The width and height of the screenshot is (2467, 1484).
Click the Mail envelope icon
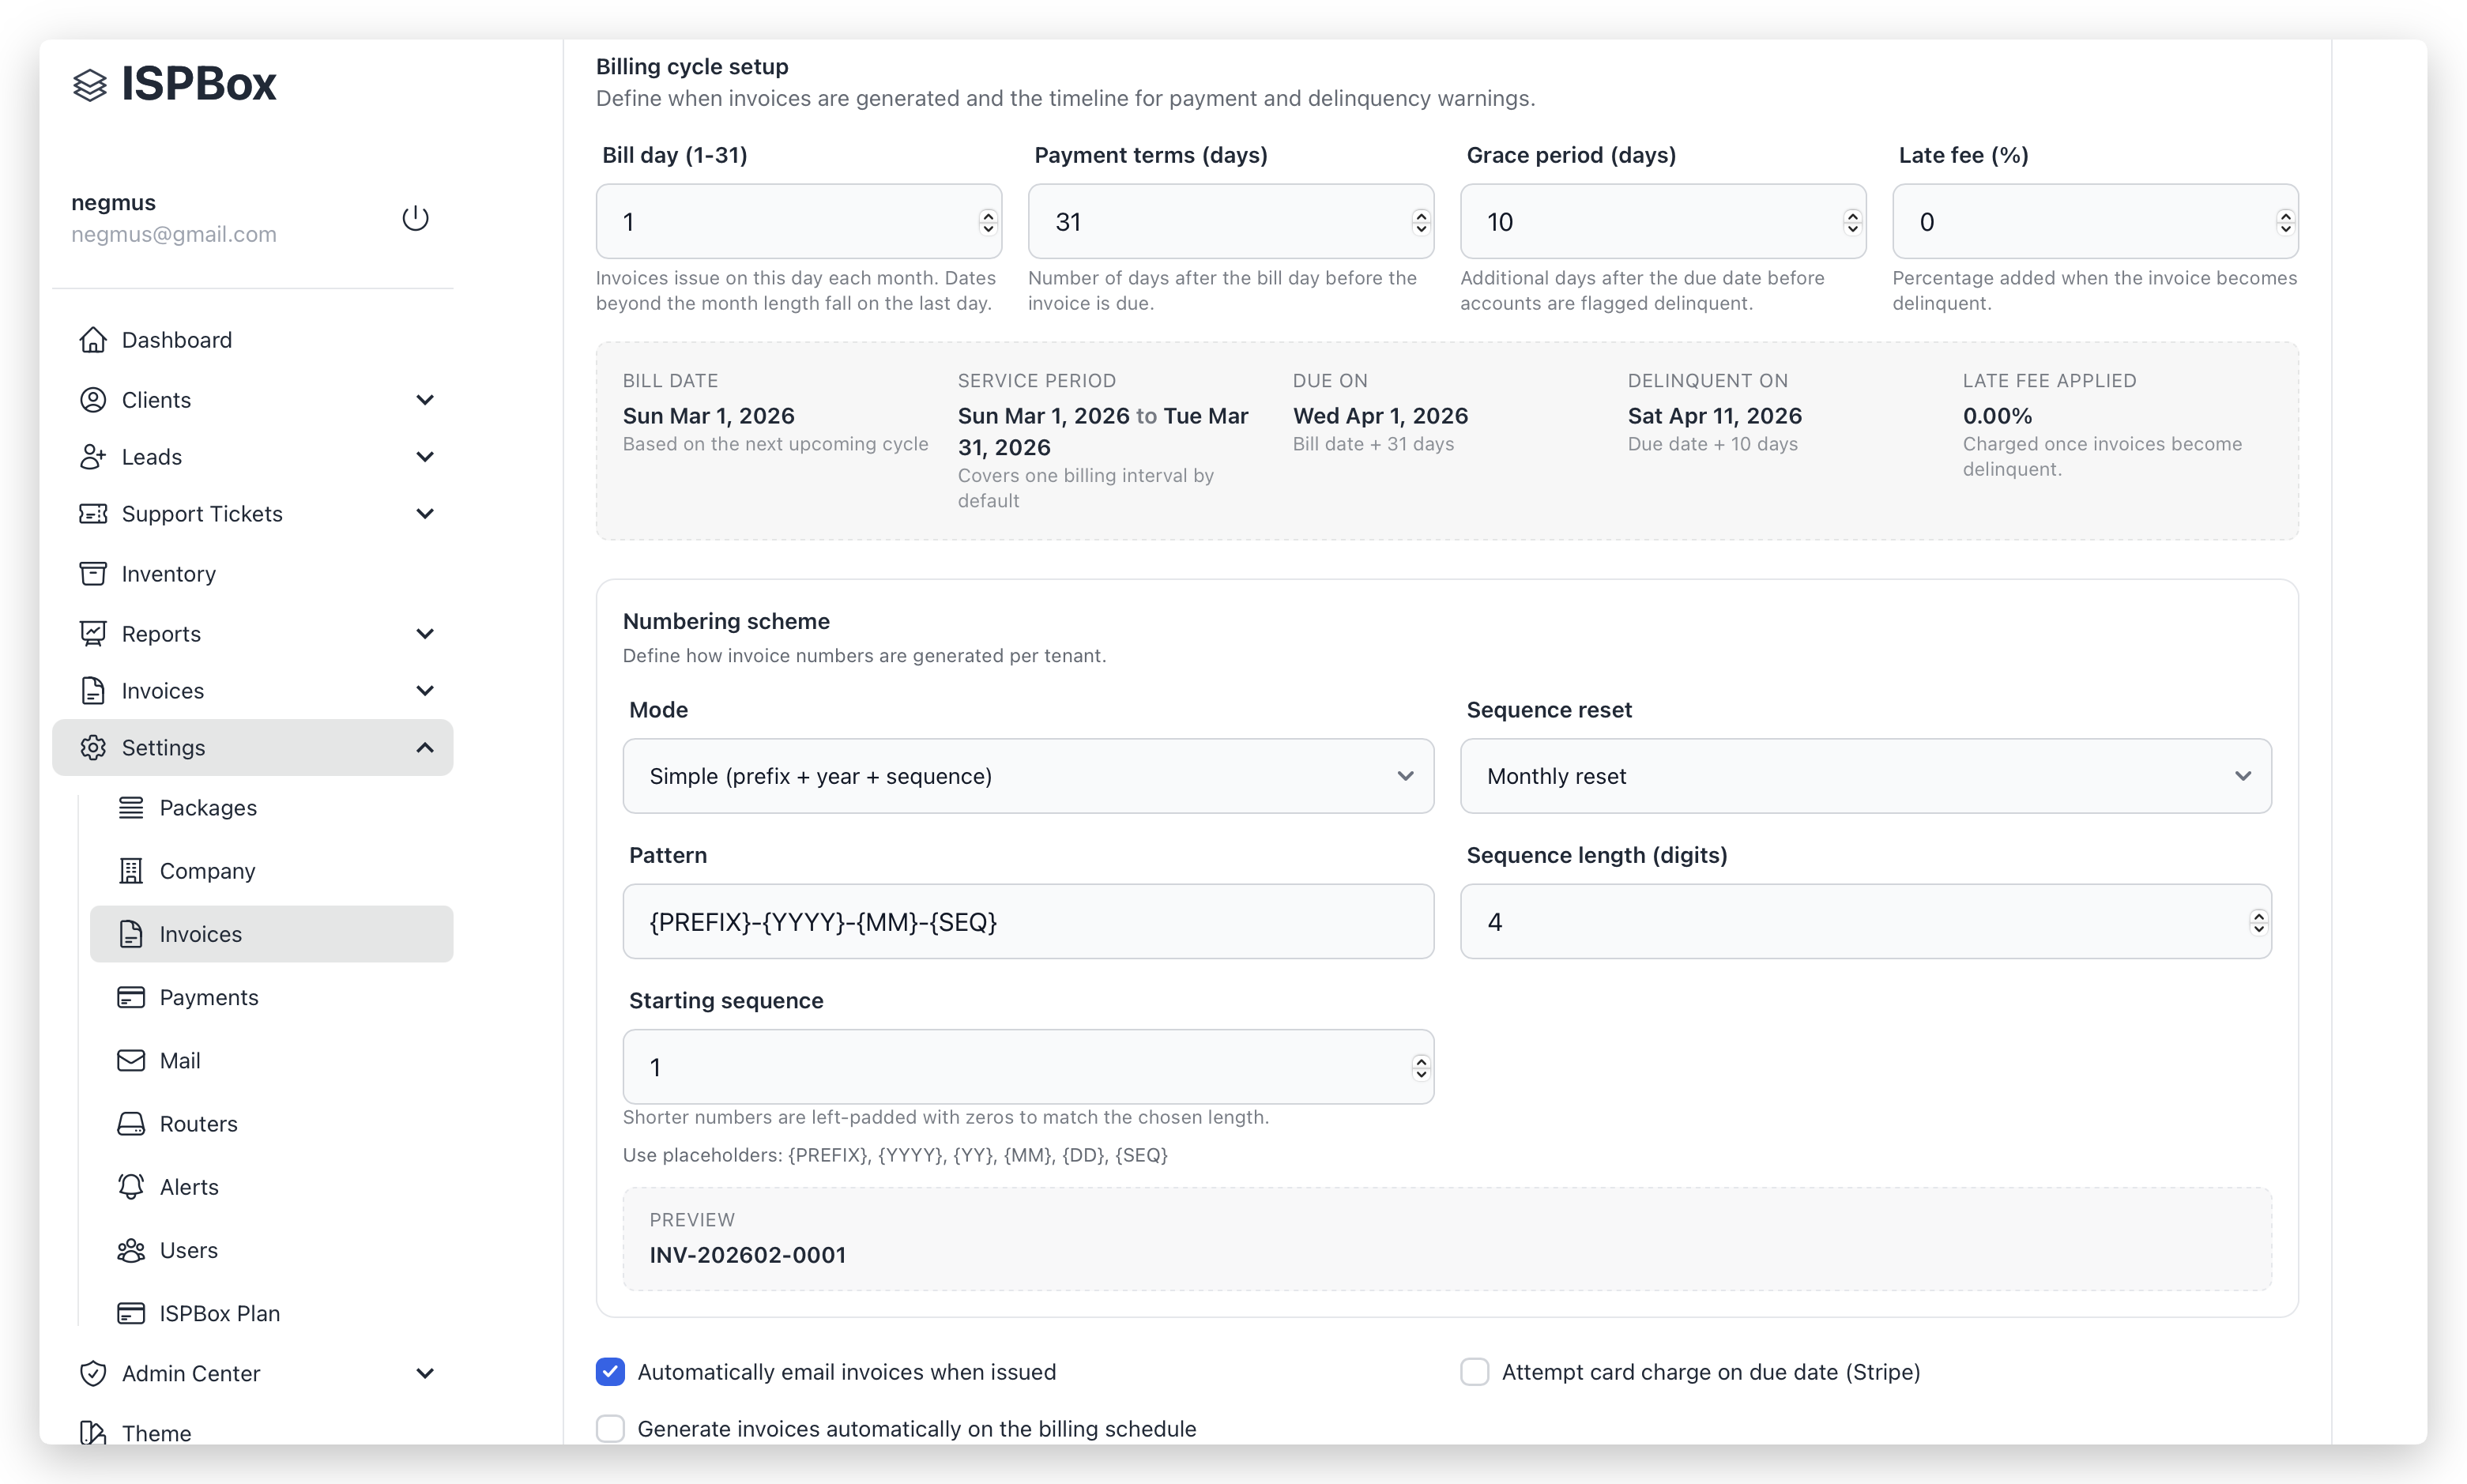(x=131, y=1061)
